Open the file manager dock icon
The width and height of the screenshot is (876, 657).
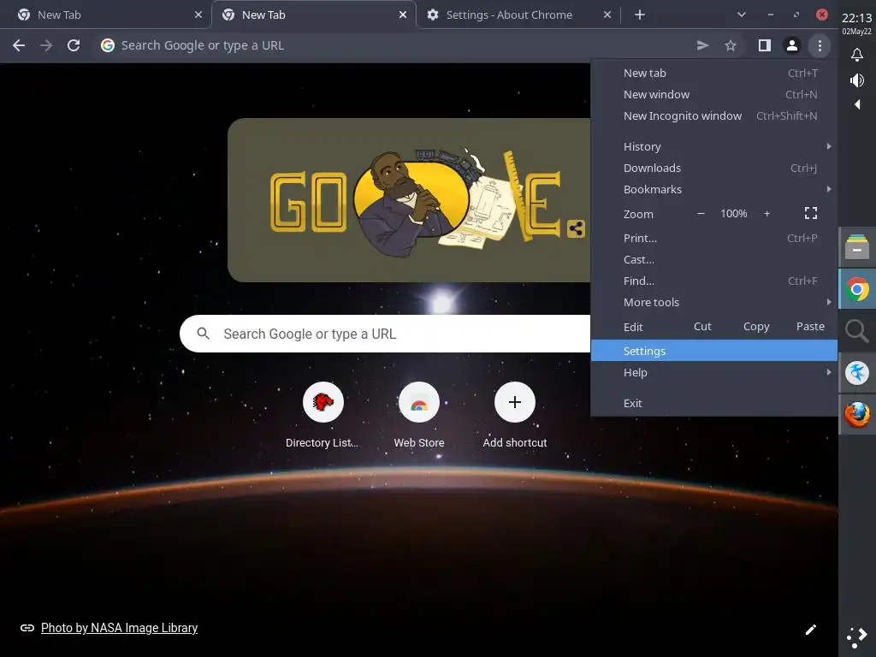coord(856,246)
